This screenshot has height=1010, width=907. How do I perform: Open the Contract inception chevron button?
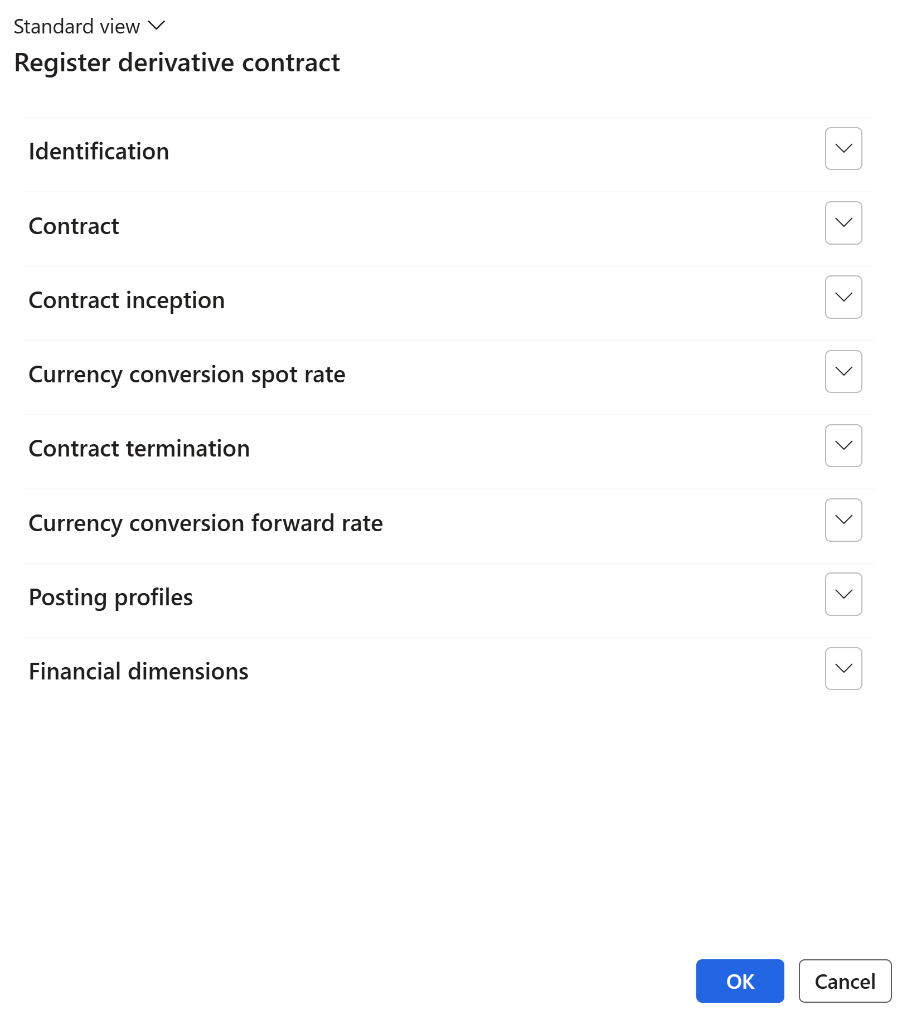pos(843,297)
